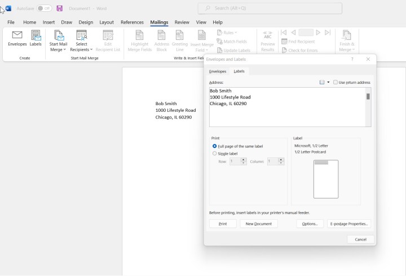
Task: Open the Insert ribbon tab
Action: point(48,22)
